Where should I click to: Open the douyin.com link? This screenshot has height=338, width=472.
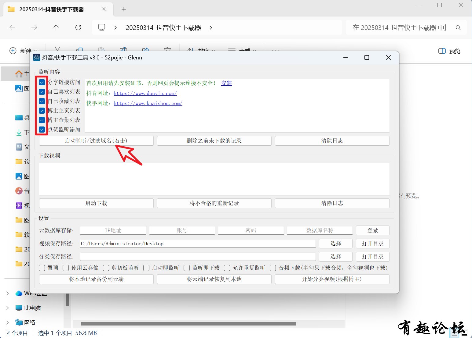(145, 93)
